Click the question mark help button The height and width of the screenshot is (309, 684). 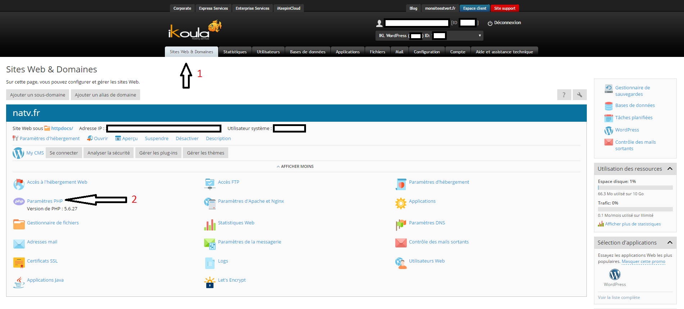point(564,95)
